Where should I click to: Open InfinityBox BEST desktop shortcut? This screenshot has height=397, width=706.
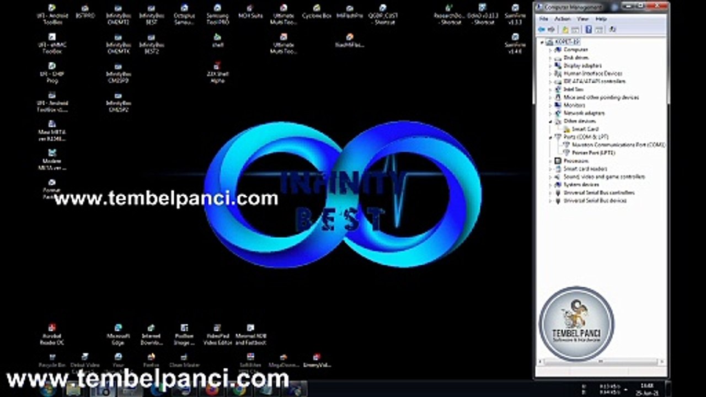tap(151, 14)
